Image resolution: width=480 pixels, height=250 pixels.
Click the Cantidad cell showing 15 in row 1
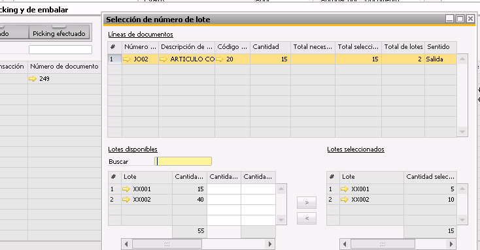pos(270,59)
